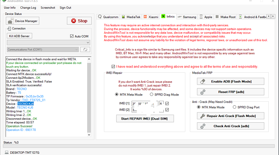This screenshot has height=155, width=279.
Task: Switch to the MediaTek tab
Action: pyautogui.click(x=131, y=17)
